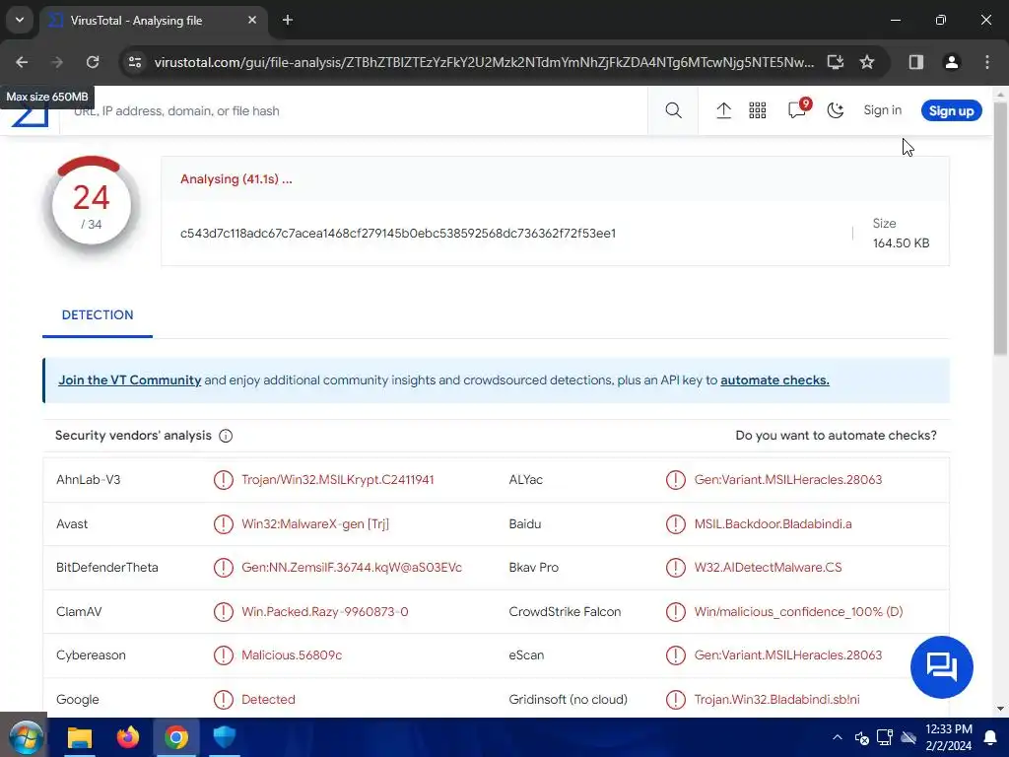Screen dimensions: 1009x757
Task: Bookmark this page with the star
Action: (x=867, y=62)
